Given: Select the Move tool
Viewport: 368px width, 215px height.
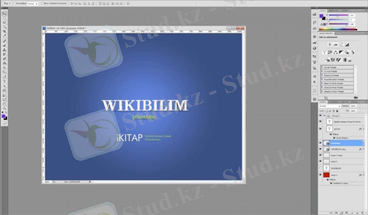Looking at the screenshot, I should pyautogui.click(x=5, y=14).
